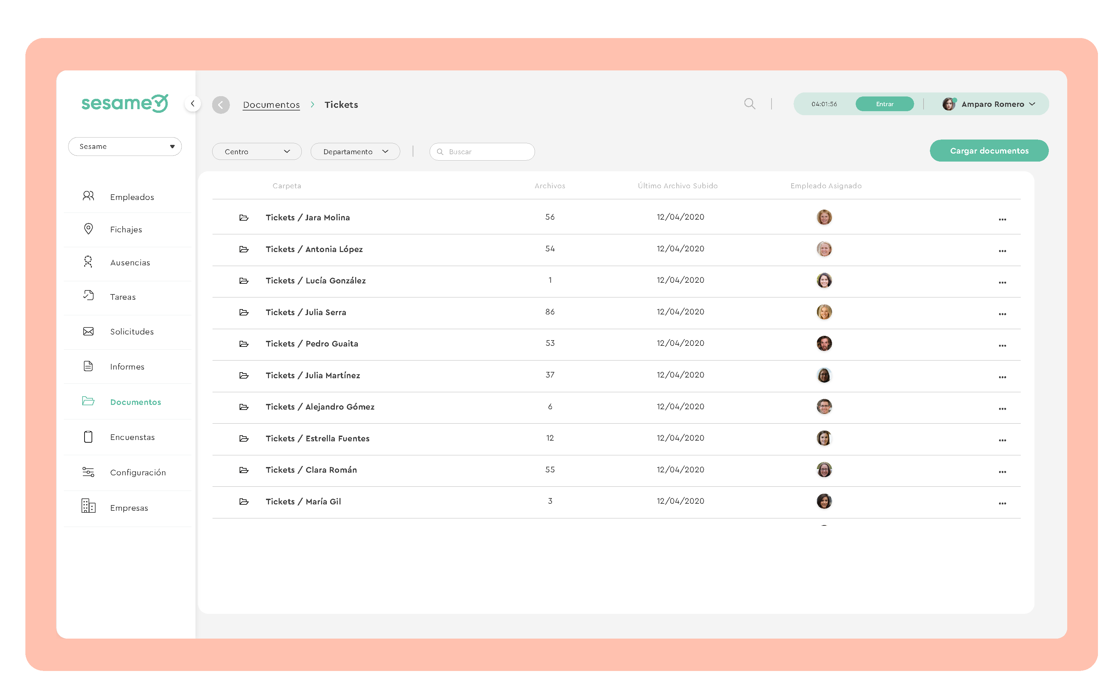Click the Empleados people icon
Viewport: 1114px width, 690px height.
[88, 196]
